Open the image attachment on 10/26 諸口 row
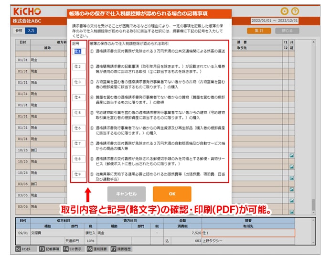331x269 pixels. (x=291, y=156)
